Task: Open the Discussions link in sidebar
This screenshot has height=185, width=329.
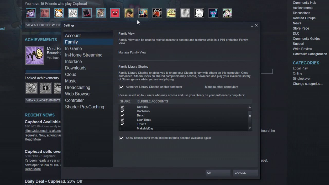Action: [301, 13]
